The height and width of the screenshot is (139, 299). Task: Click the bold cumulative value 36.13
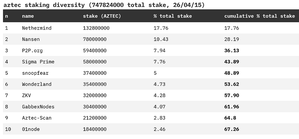231,51
